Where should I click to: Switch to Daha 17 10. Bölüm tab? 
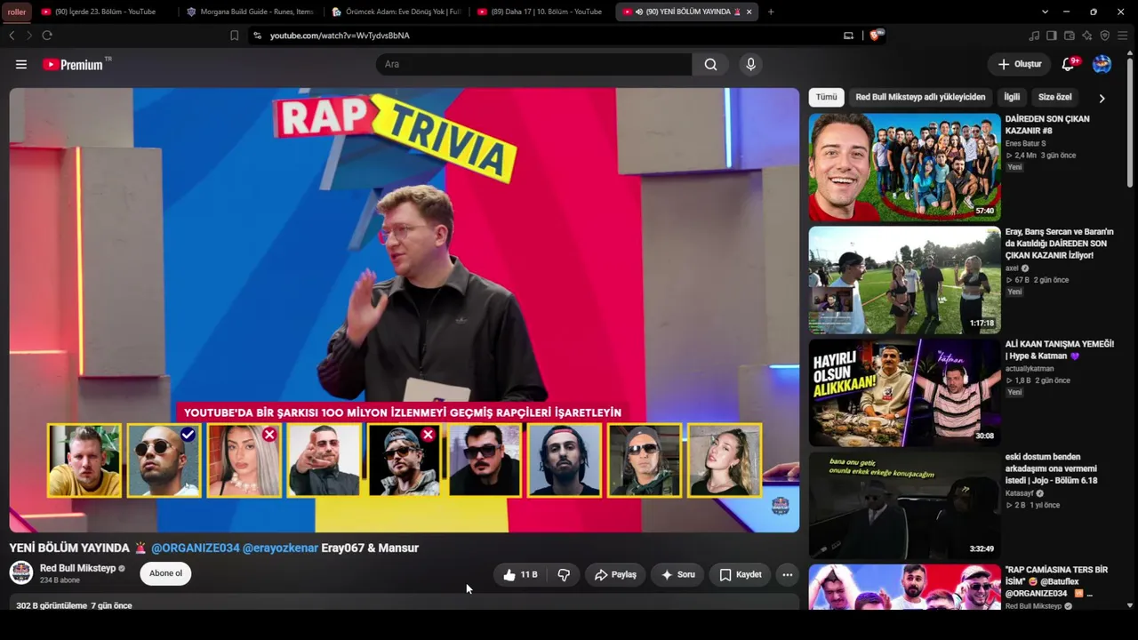[541, 12]
